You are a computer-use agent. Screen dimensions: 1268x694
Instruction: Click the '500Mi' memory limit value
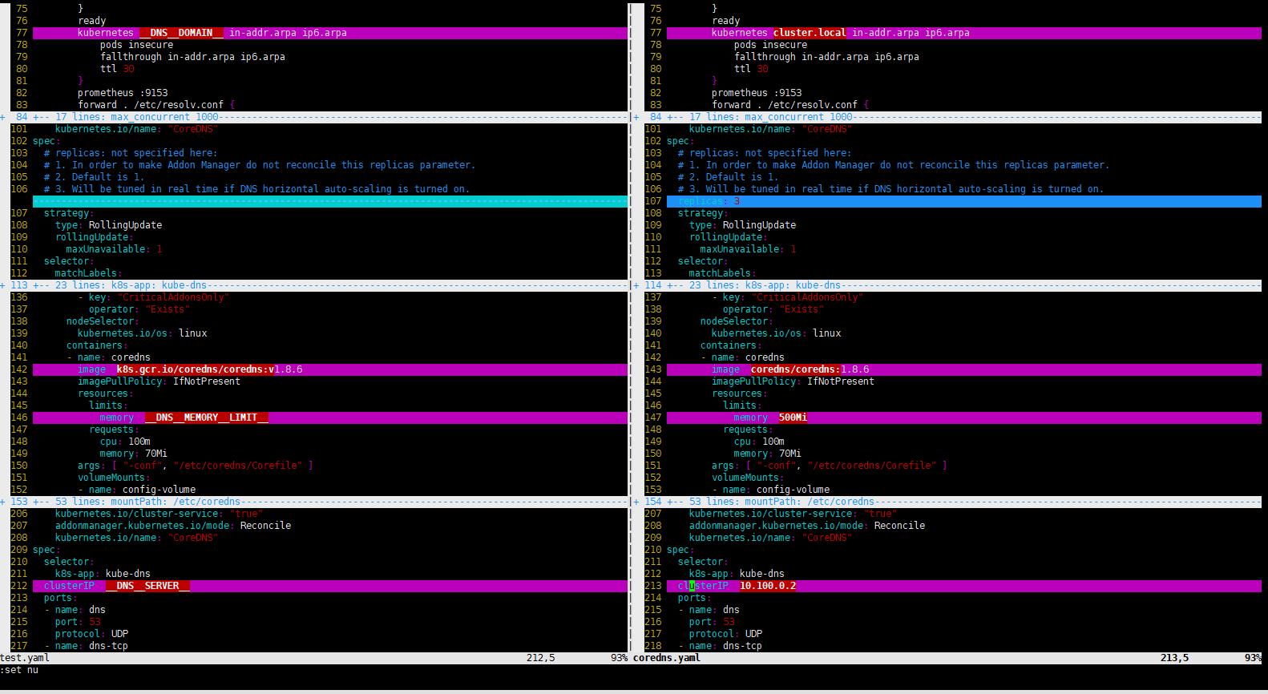(x=793, y=418)
